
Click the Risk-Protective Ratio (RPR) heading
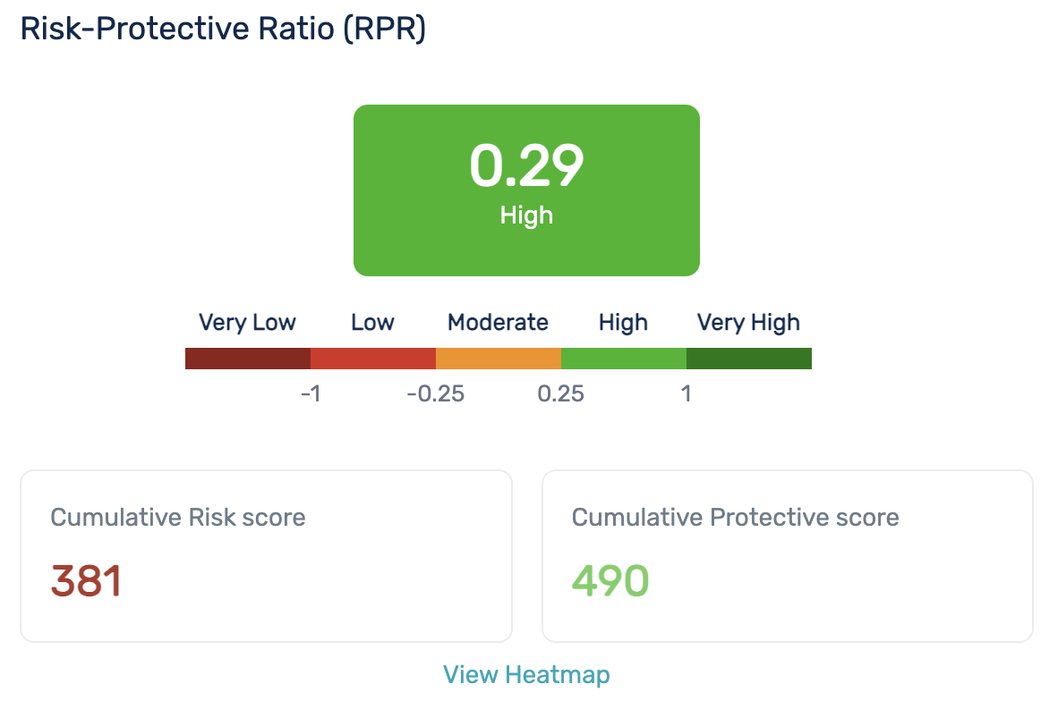pyautogui.click(x=223, y=29)
